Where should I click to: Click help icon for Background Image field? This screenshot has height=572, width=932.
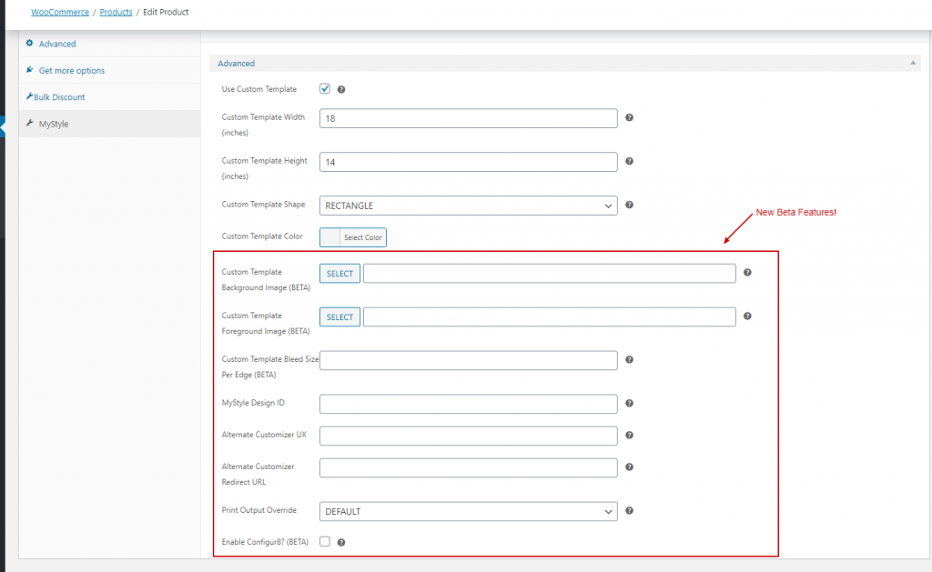(747, 273)
